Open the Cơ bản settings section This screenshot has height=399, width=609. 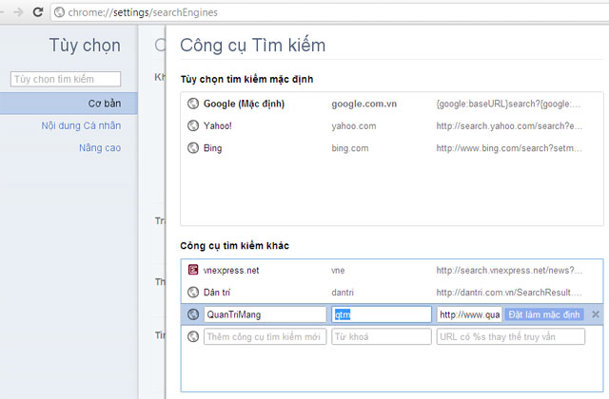(x=69, y=104)
